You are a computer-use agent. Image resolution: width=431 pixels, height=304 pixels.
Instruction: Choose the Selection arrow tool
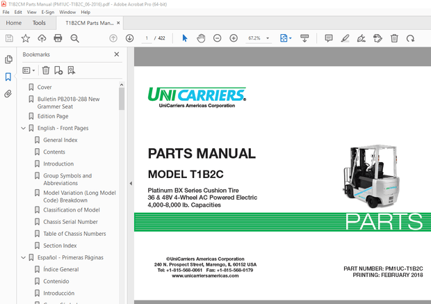point(185,38)
